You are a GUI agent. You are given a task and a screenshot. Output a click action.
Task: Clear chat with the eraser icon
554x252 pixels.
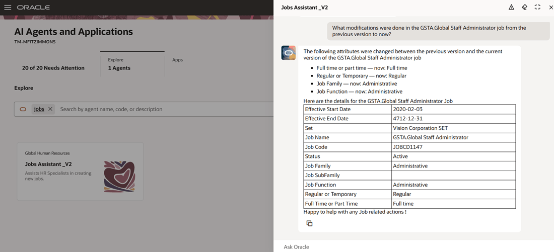point(524,7)
